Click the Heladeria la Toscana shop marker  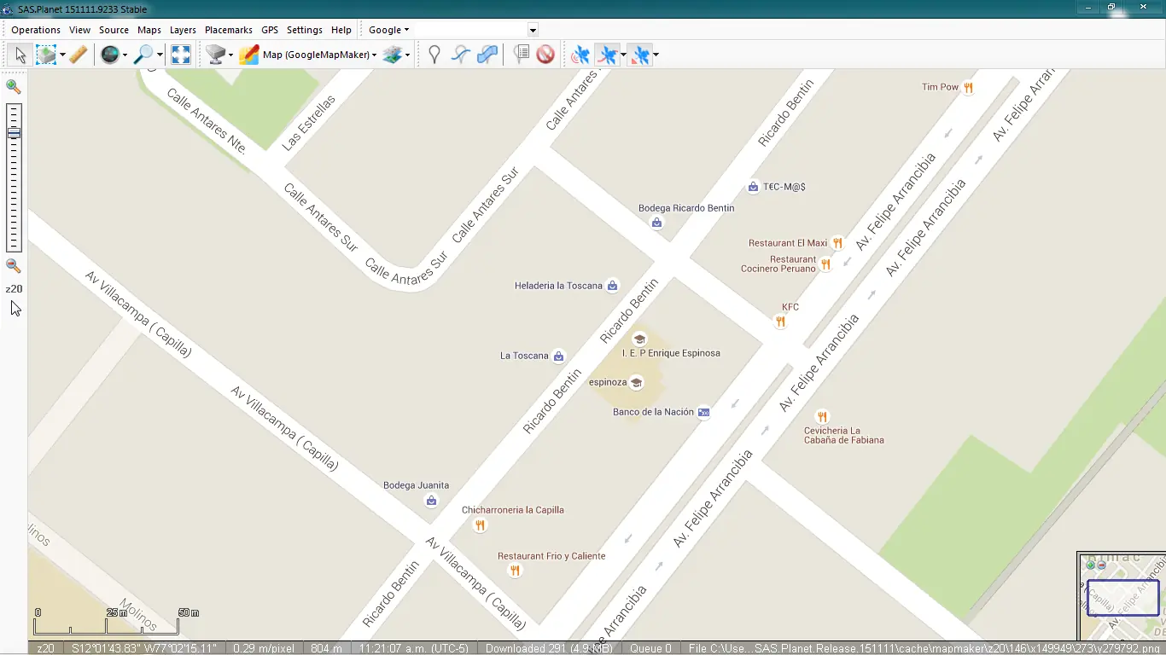[x=612, y=286]
